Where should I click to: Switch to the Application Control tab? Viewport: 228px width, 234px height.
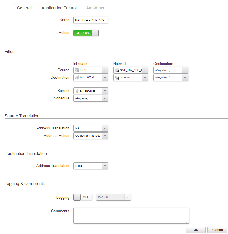pyautogui.click(x=59, y=8)
